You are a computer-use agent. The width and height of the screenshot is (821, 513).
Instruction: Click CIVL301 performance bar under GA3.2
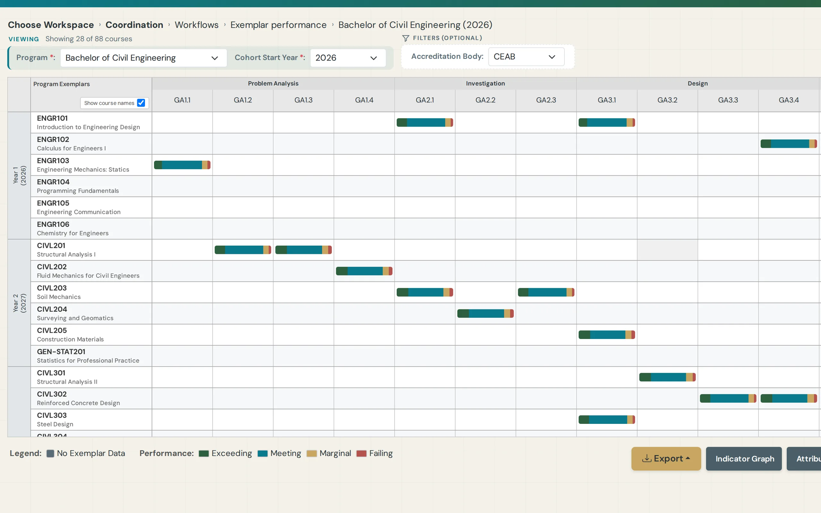[x=667, y=377]
